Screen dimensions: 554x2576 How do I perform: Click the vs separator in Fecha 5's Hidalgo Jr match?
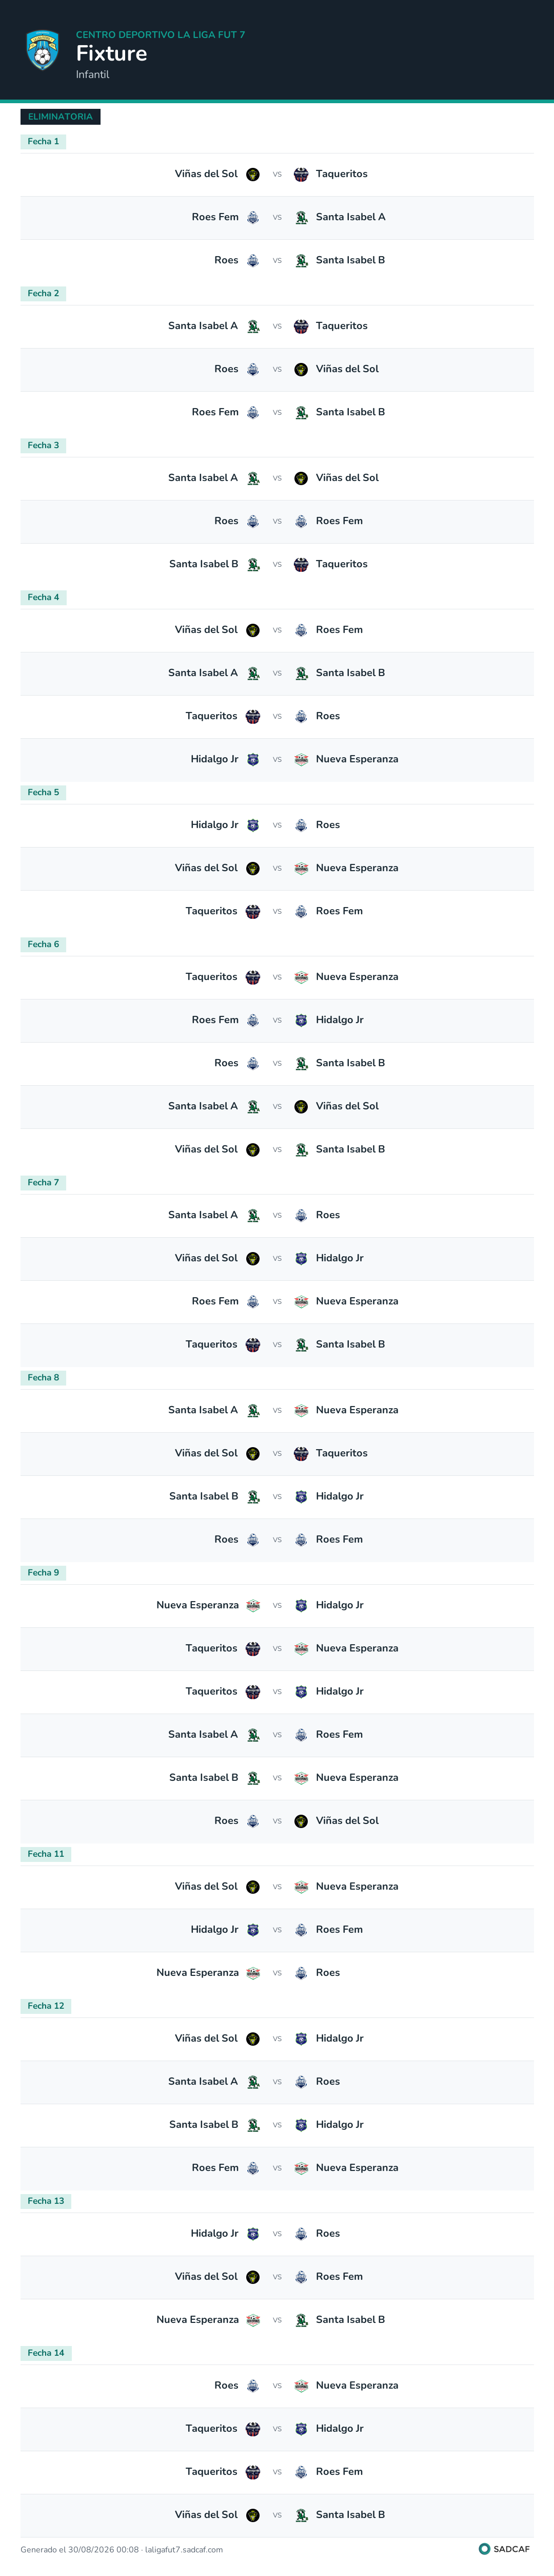277,825
